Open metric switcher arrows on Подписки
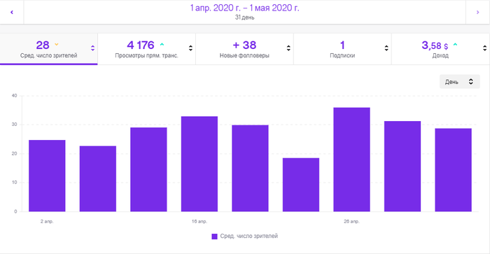490x254 pixels. pos(386,48)
